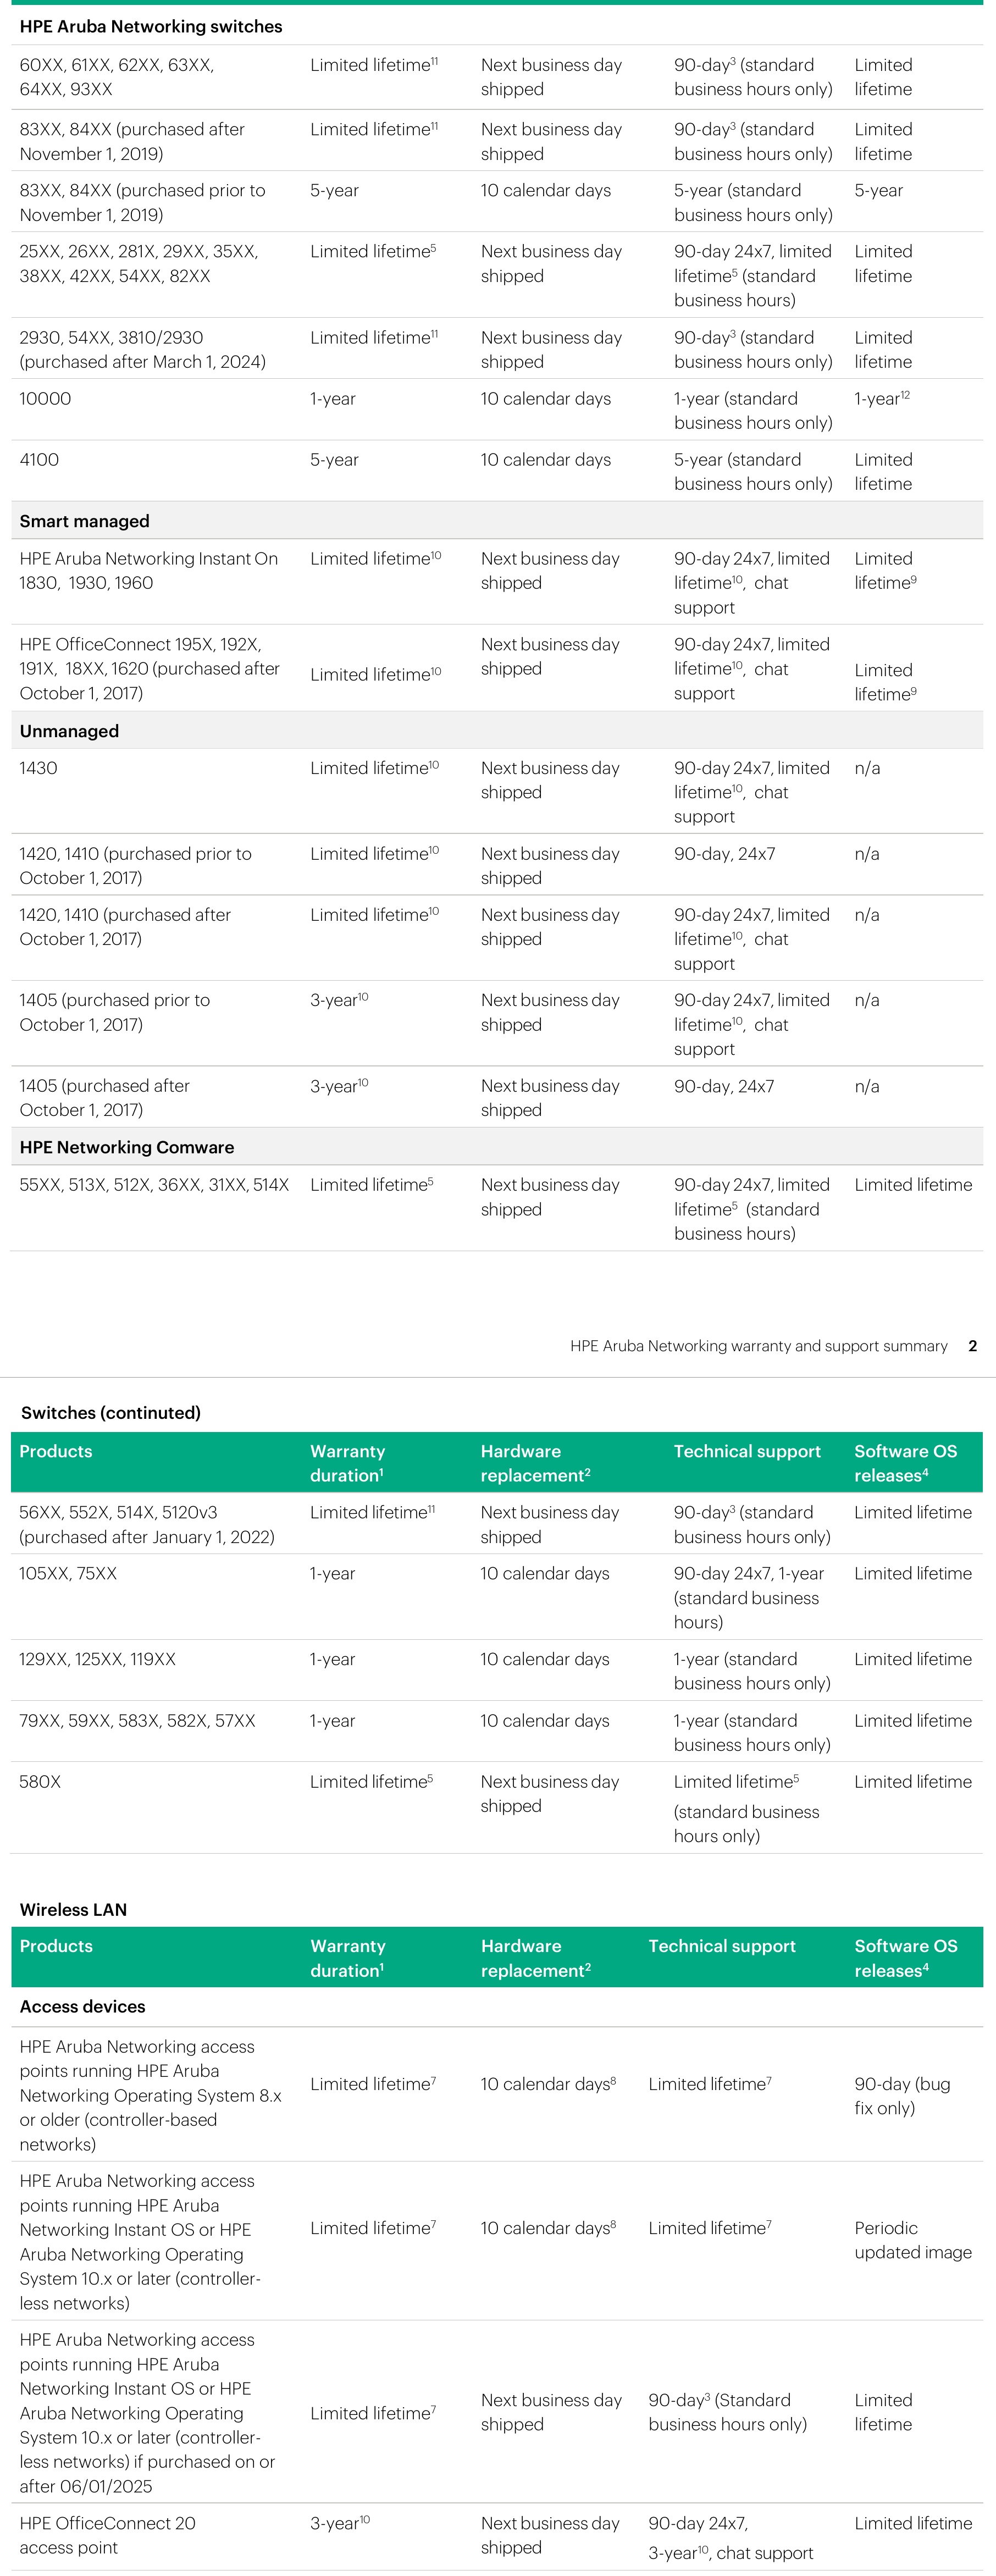
Task: Click the 'HPE OfficeConnect 20 access point' cell
Action: coord(108,2535)
